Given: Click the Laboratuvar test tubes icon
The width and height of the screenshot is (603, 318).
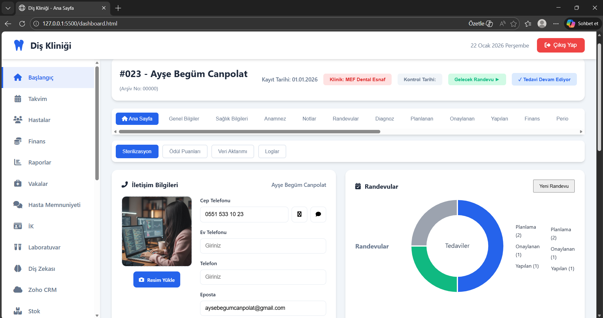Looking at the screenshot, I should 18,247.
